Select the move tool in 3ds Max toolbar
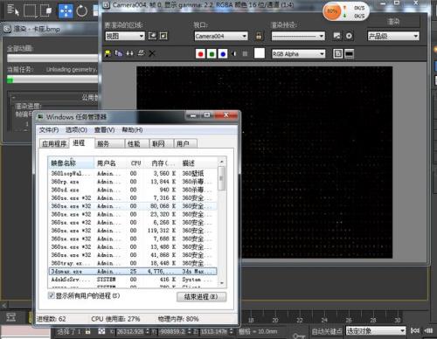Viewport: 437px width, 339px height. pos(66,11)
